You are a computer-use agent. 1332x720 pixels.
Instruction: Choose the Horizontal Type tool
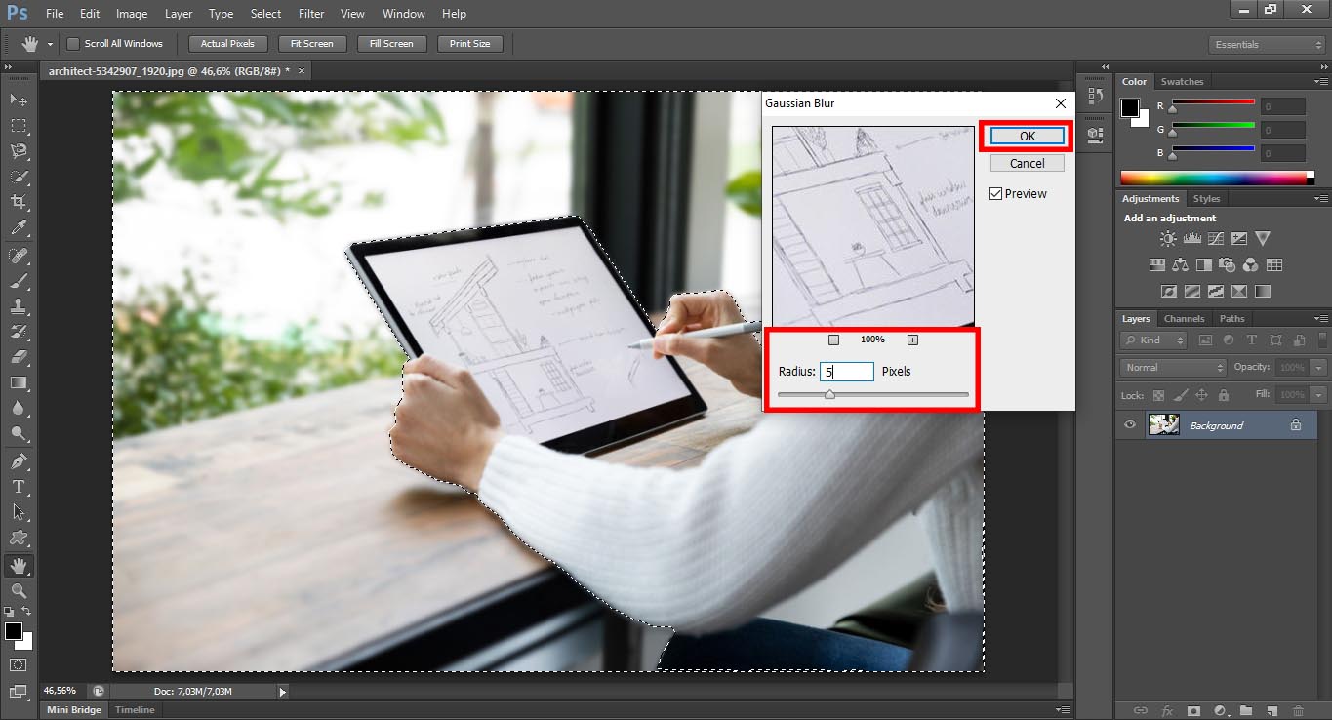click(x=18, y=487)
